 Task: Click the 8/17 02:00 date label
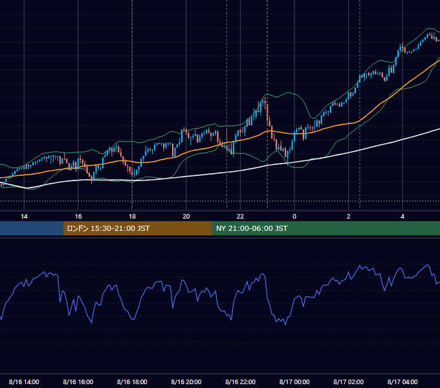[x=348, y=382]
